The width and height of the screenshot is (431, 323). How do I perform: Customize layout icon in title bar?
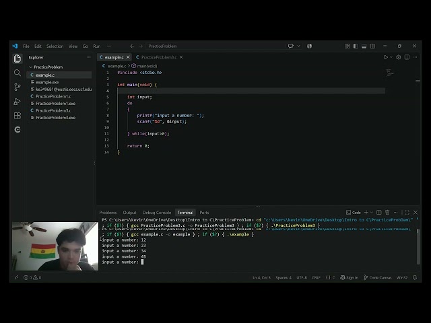point(347,46)
